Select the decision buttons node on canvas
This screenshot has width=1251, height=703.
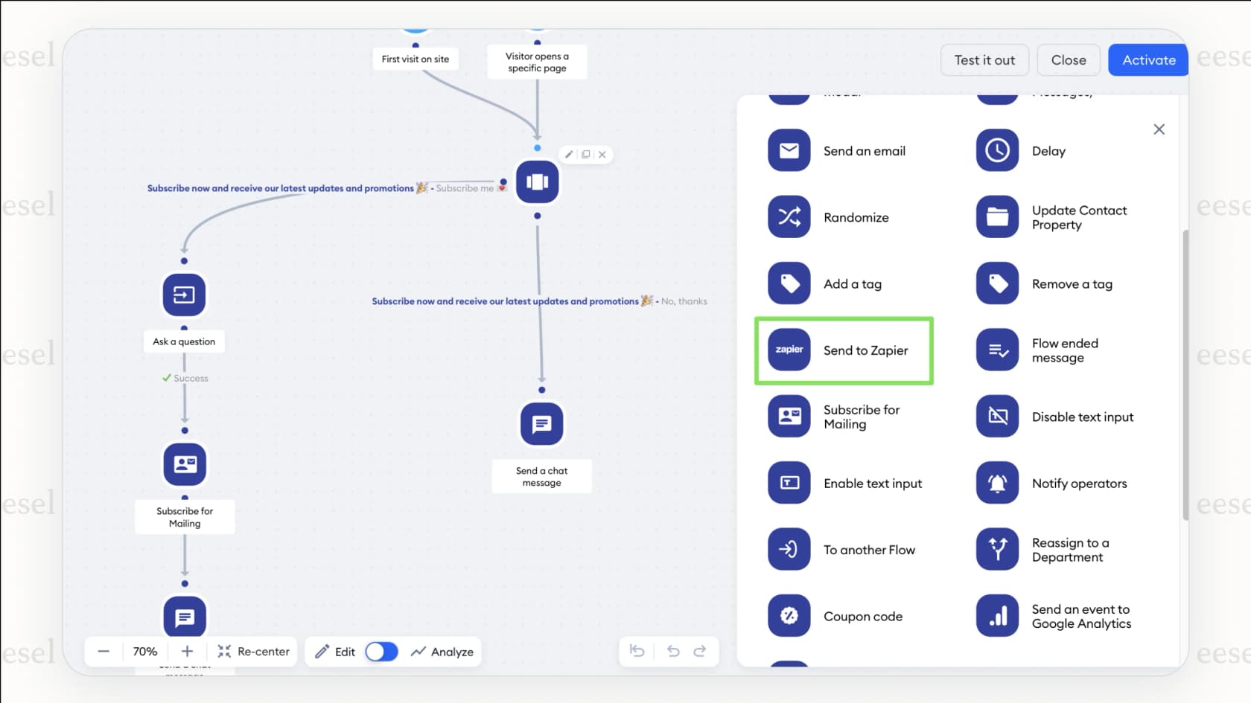[x=538, y=182]
